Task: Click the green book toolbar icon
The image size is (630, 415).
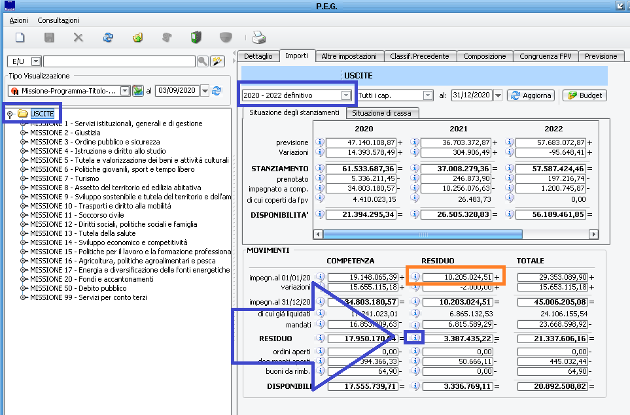Action: pos(196,38)
